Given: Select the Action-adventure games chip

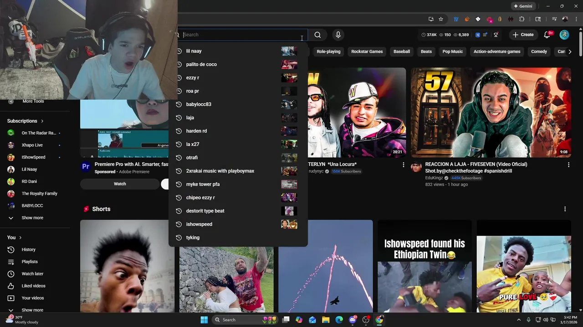Looking at the screenshot, I should click(x=497, y=51).
